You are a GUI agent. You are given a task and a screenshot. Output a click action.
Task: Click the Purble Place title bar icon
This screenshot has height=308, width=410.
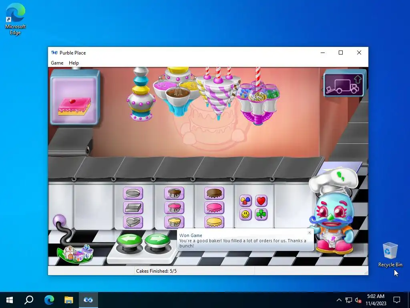tap(54, 53)
